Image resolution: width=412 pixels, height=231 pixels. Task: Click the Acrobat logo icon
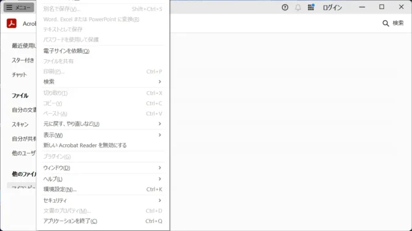pyautogui.click(x=12, y=23)
